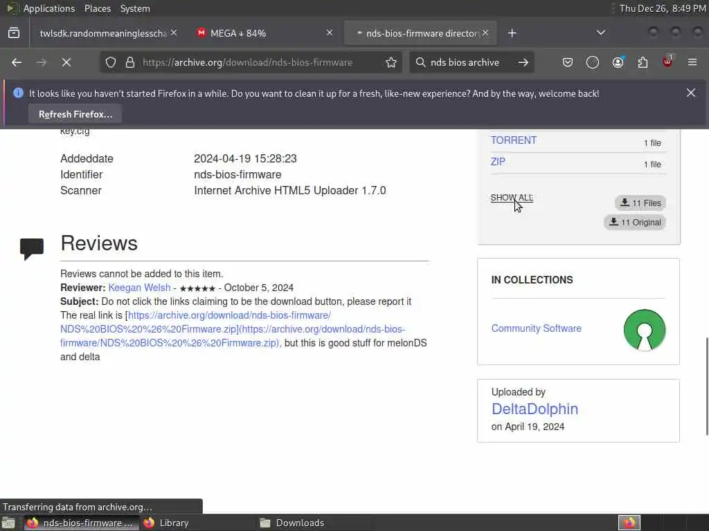This screenshot has width=709, height=531.
Task: Switch to the twlsdk.randommeaninglesscha tab
Action: [x=104, y=33]
